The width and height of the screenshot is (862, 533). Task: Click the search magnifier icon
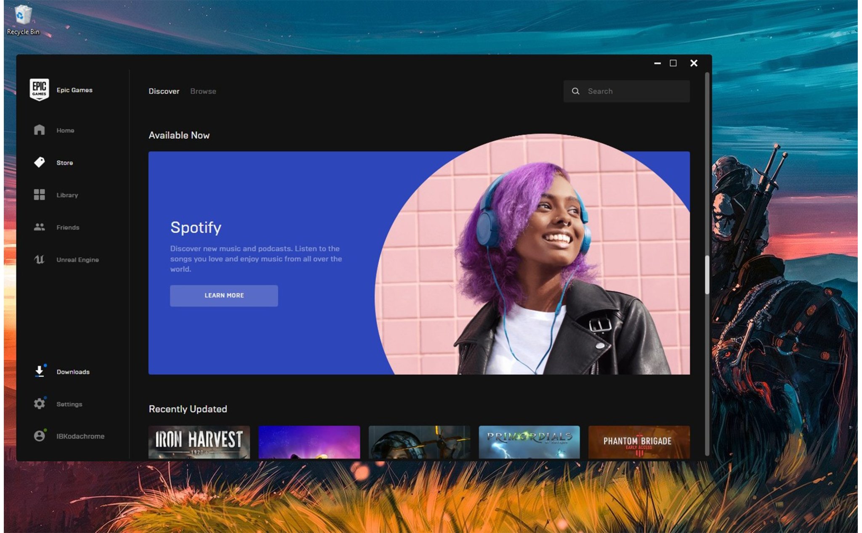pyautogui.click(x=575, y=91)
